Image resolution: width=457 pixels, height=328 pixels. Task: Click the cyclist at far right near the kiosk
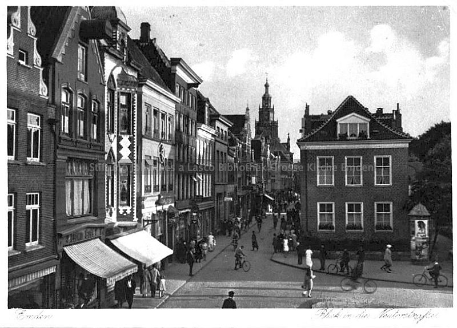(x=432, y=274)
